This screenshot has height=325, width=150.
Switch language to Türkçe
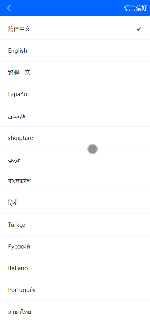click(x=75, y=225)
